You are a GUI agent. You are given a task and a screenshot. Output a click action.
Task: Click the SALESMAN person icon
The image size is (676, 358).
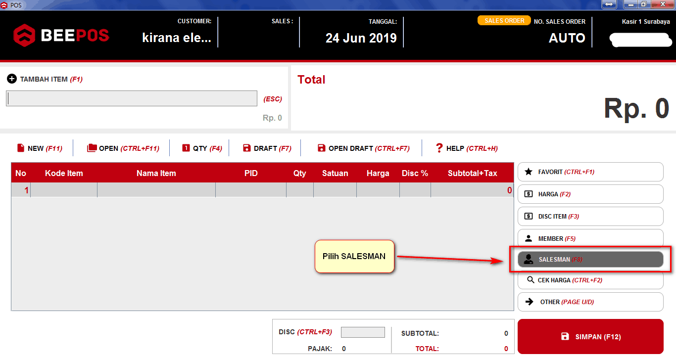[x=529, y=259]
